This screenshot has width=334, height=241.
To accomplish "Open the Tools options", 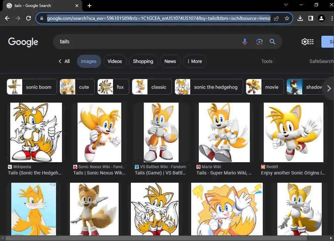I will tap(267, 61).
